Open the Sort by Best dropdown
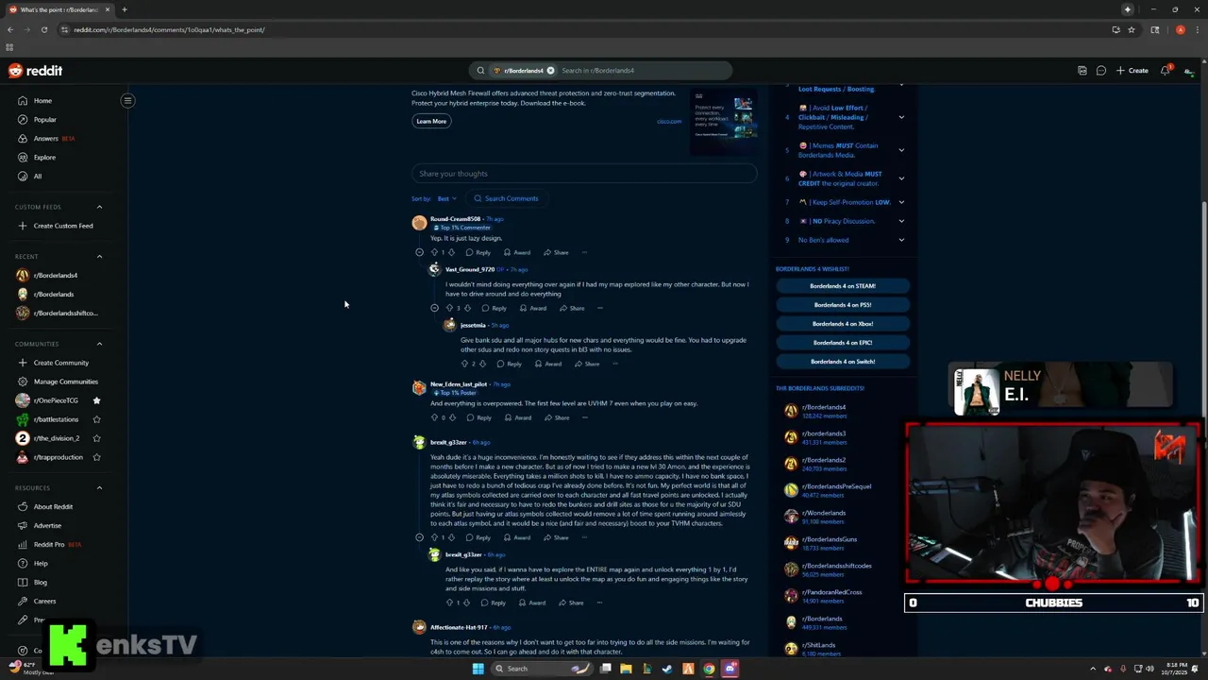Screen dimensions: 1208x680 click(446, 198)
